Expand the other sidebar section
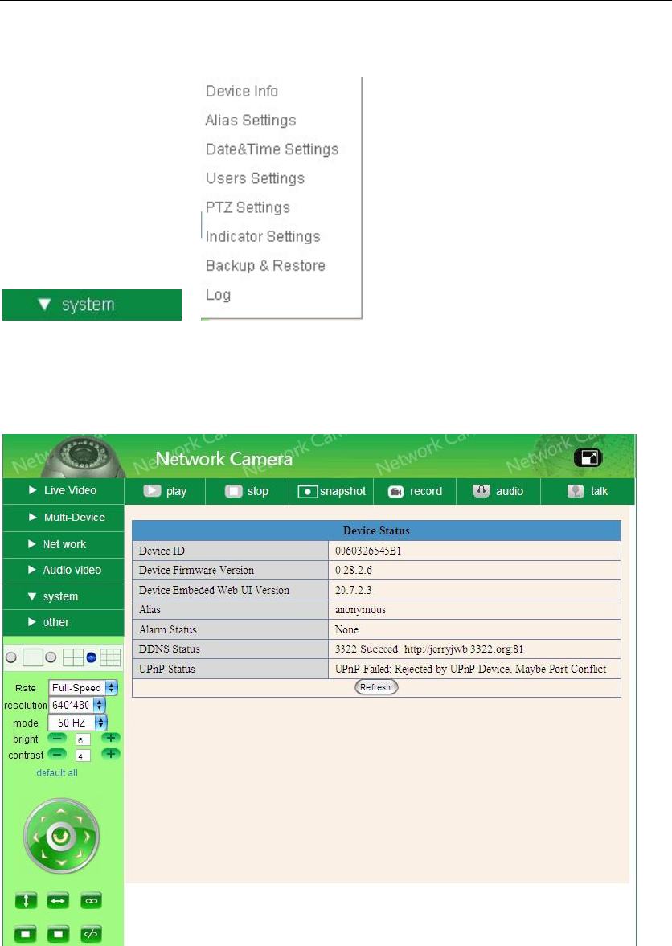This screenshot has width=672, height=946. point(64,622)
